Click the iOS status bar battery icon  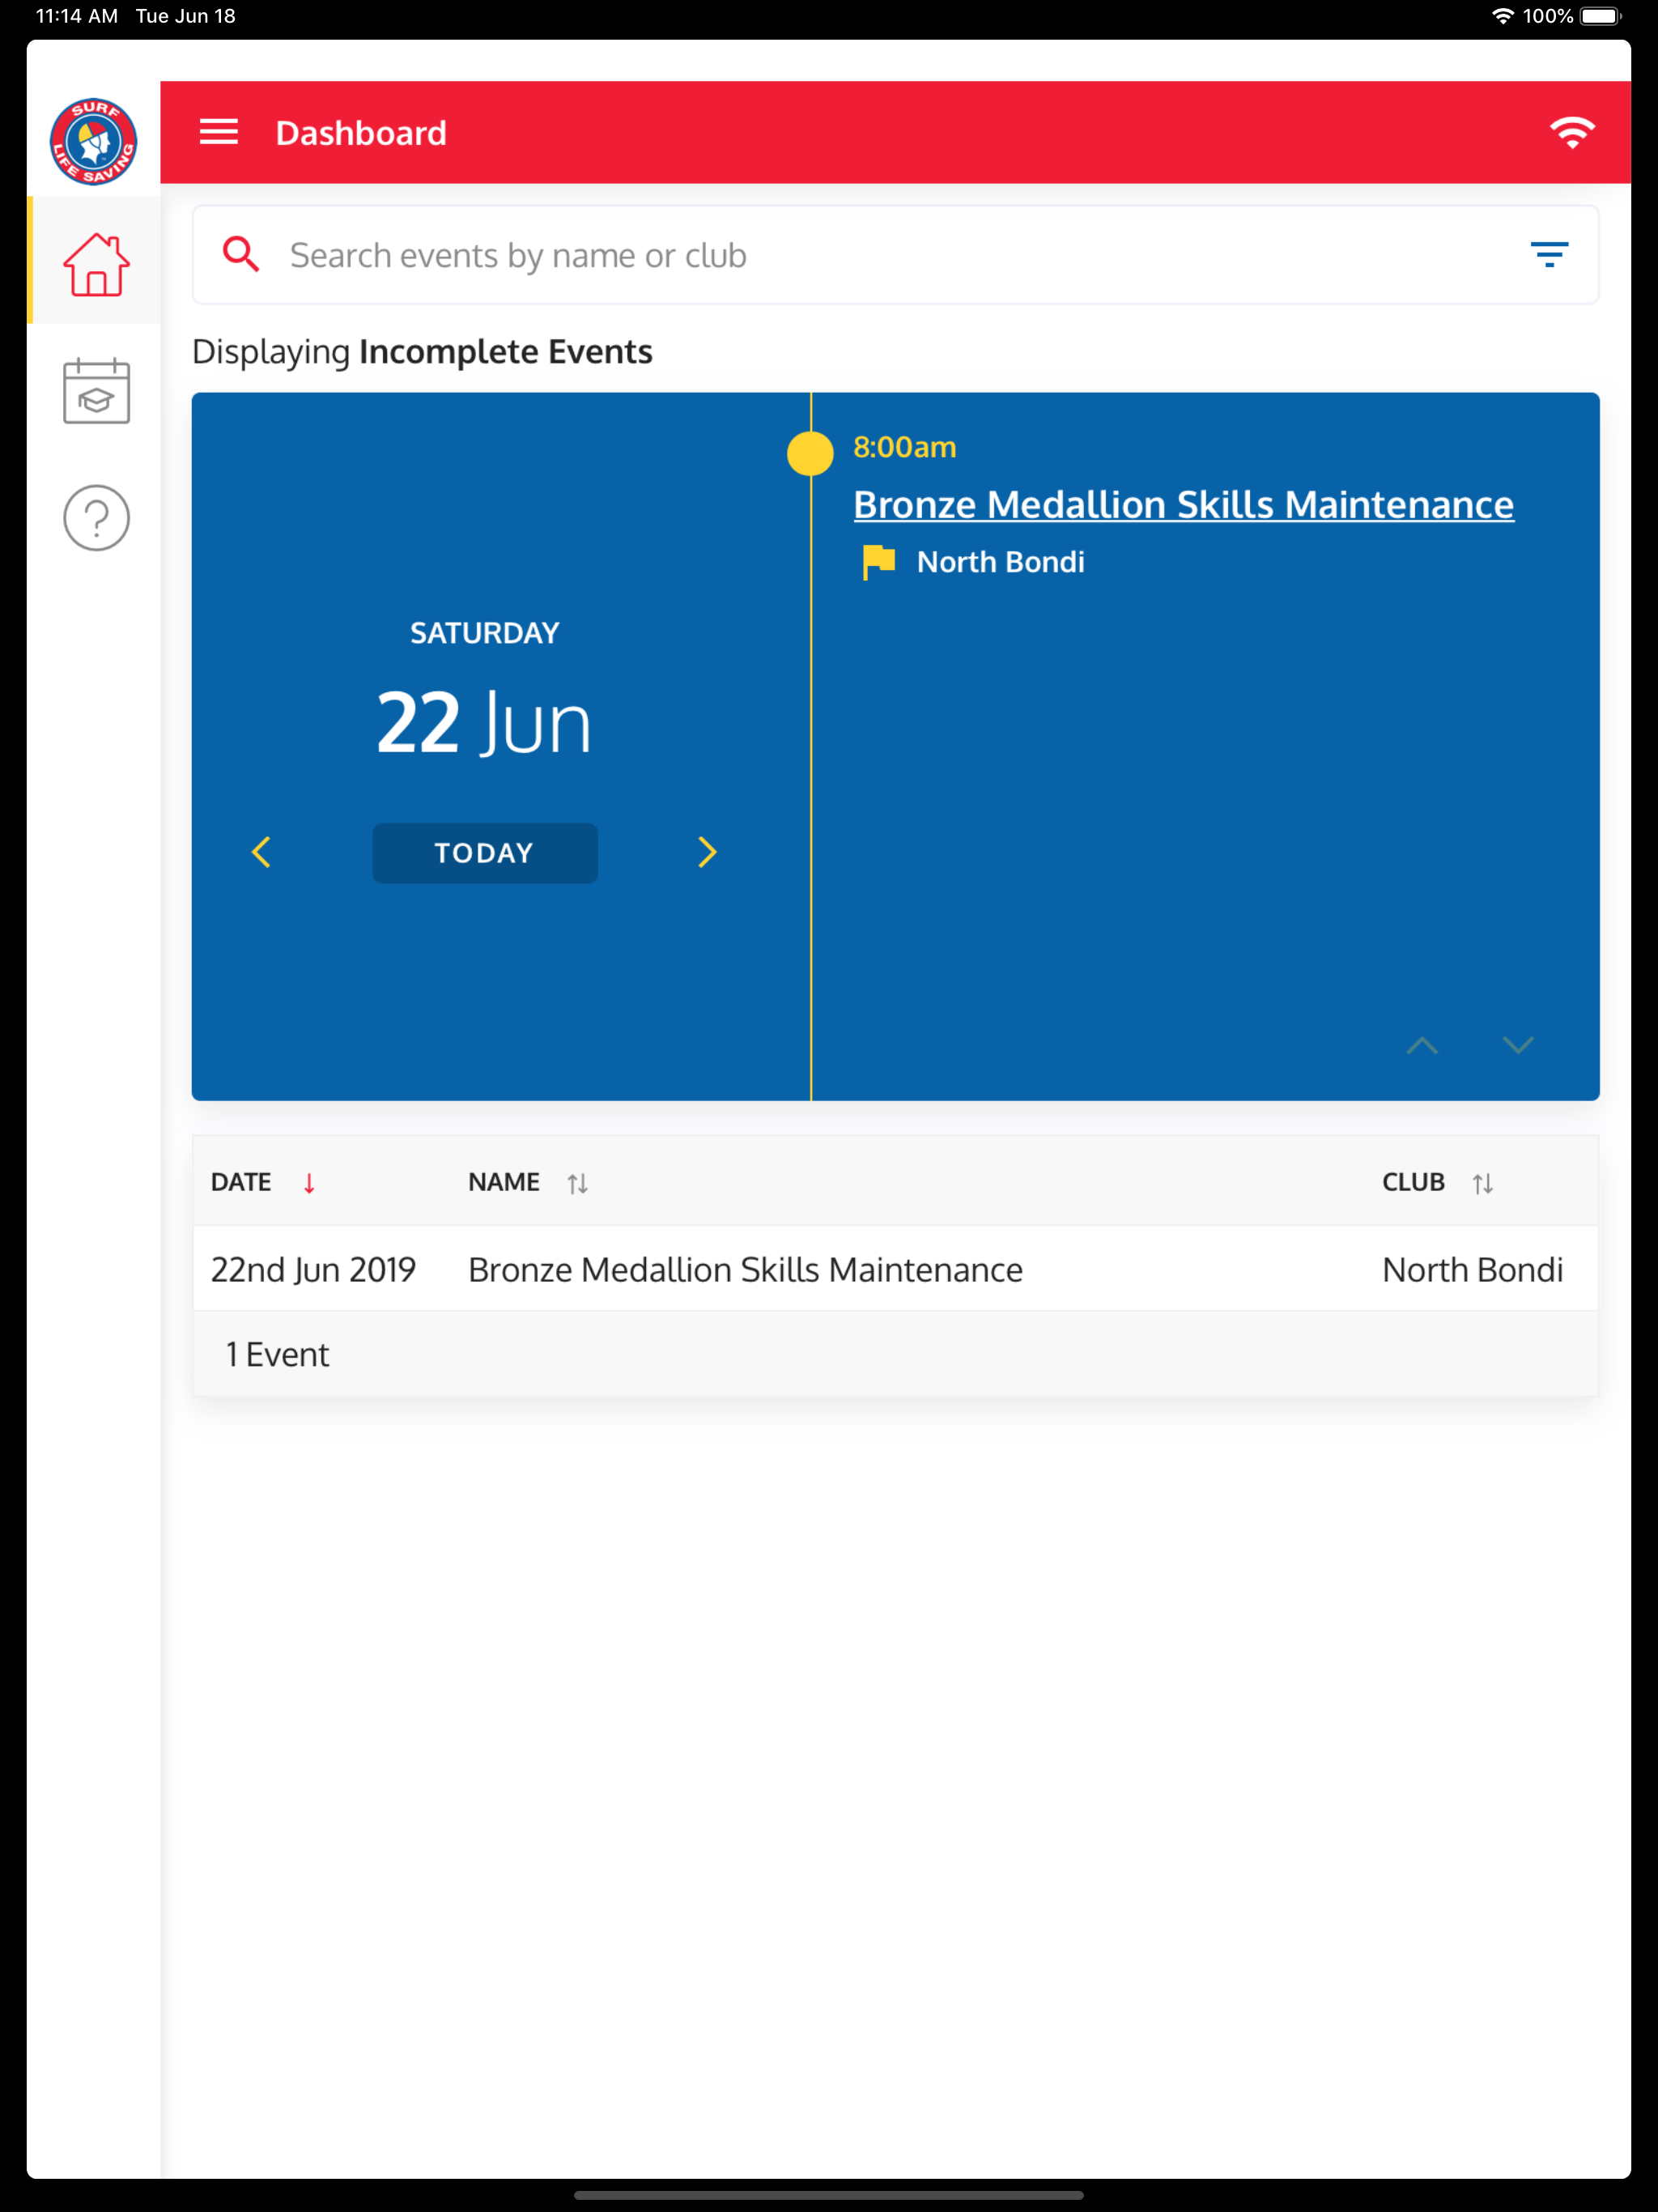coord(1600,16)
